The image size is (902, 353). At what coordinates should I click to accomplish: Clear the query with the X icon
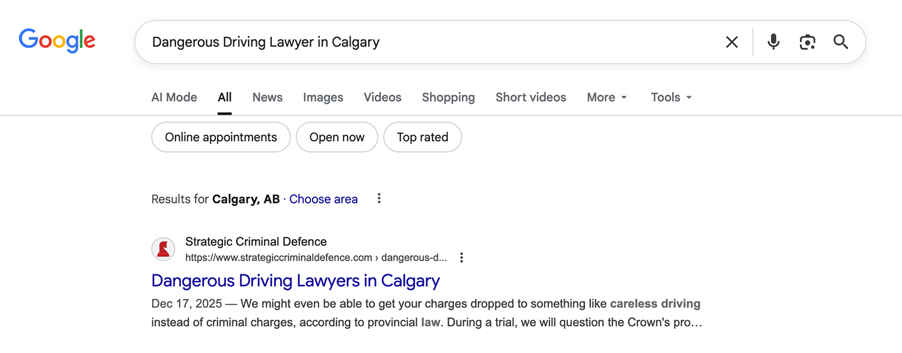tap(731, 41)
